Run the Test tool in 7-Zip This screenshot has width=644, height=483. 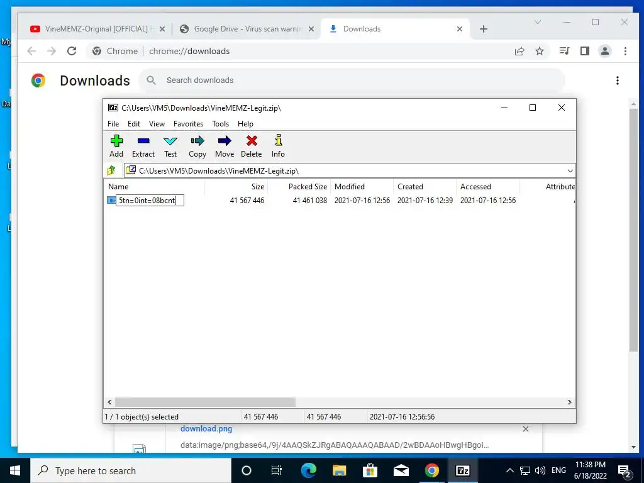pyautogui.click(x=170, y=146)
